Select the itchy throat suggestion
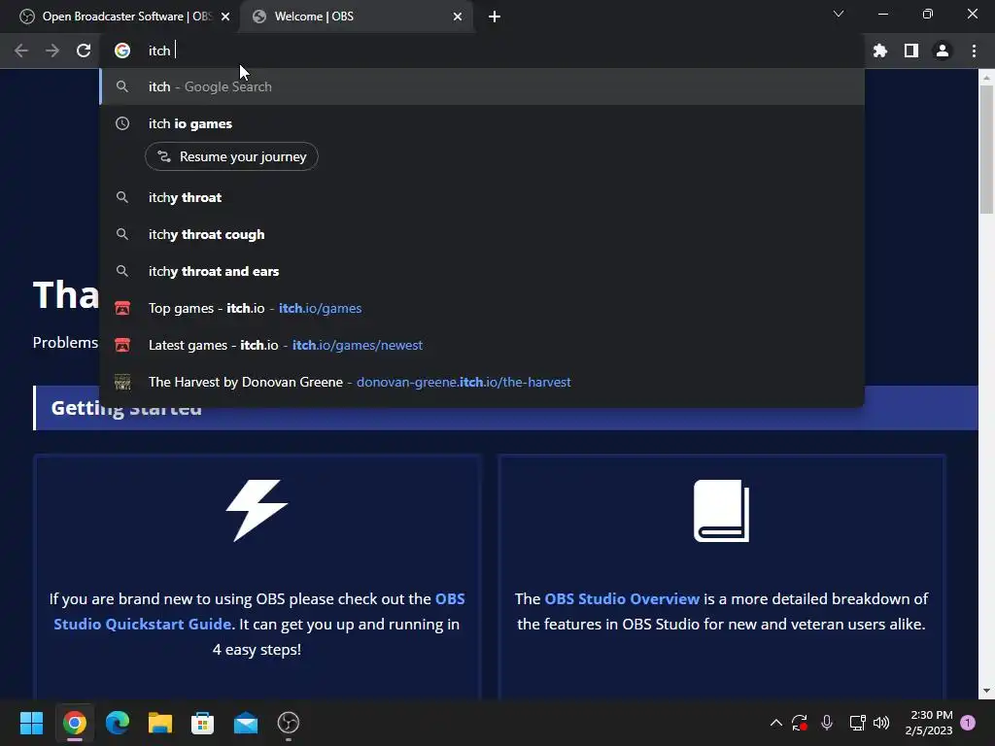995x746 pixels. click(x=482, y=197)
